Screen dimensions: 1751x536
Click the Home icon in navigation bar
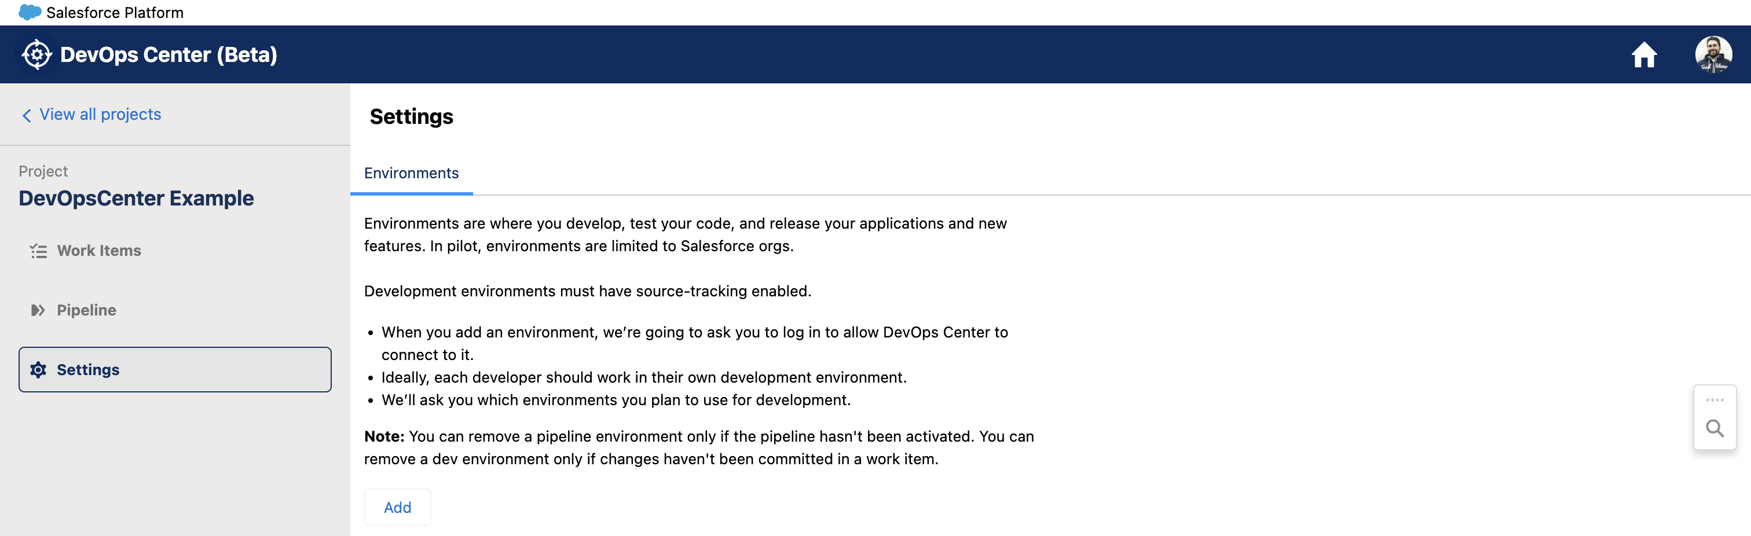click(x=1644, y=54)
